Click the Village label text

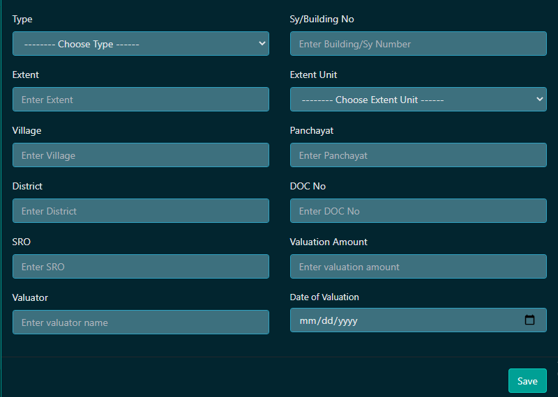pyautogui.click(x=27, y=131)
